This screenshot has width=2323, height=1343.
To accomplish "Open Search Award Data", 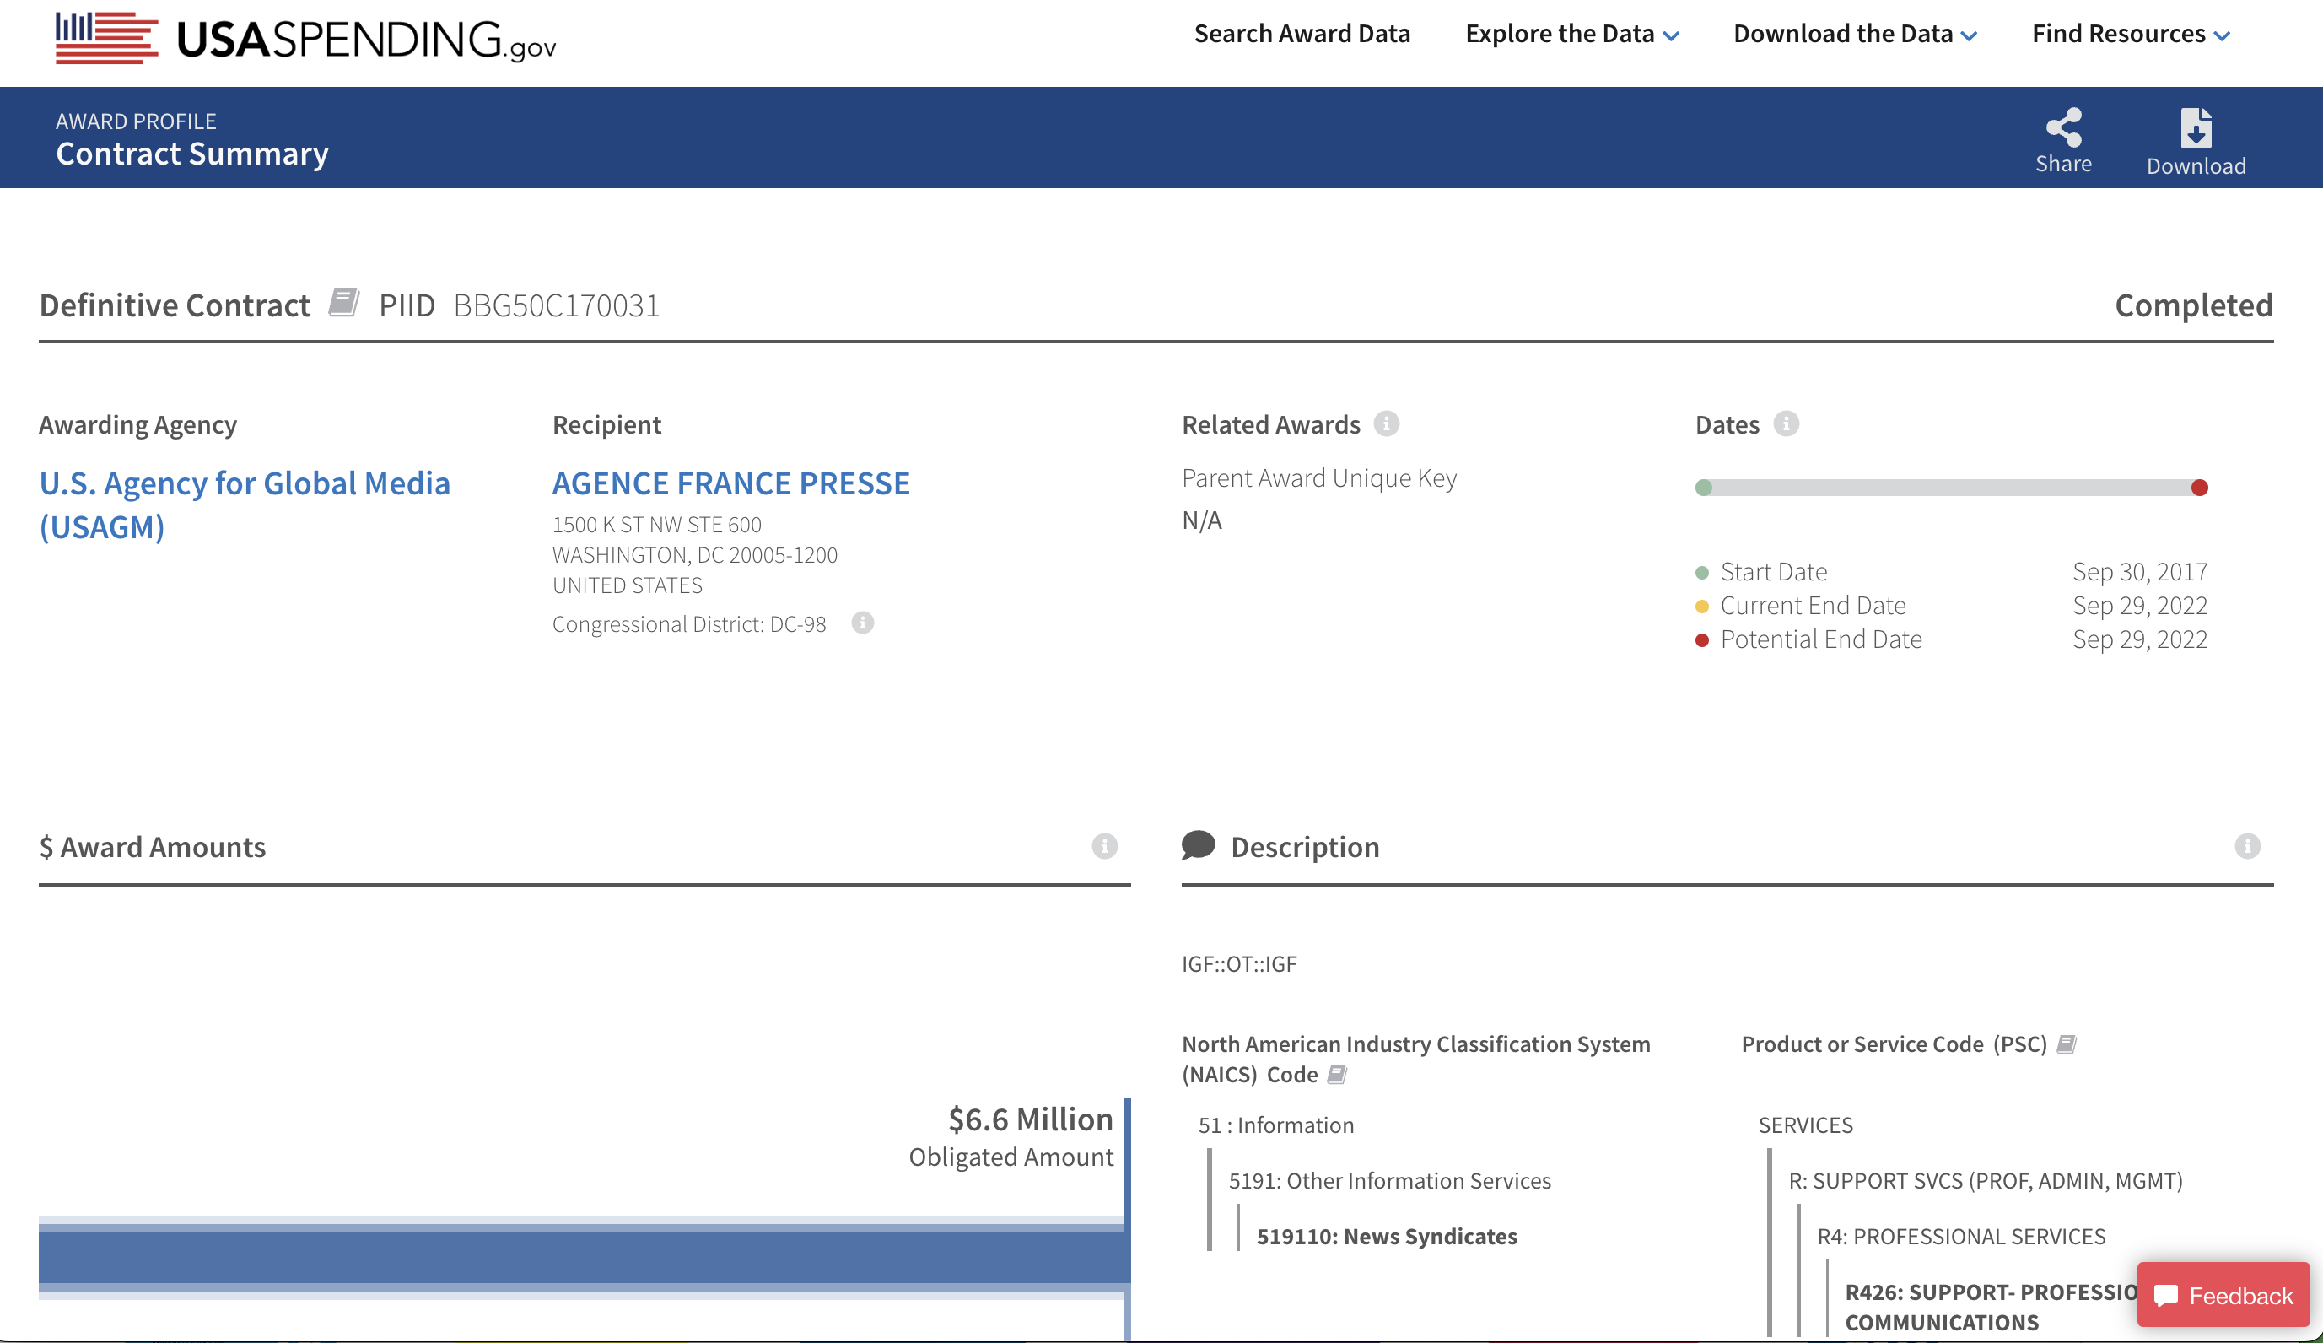I will 1302,34.
